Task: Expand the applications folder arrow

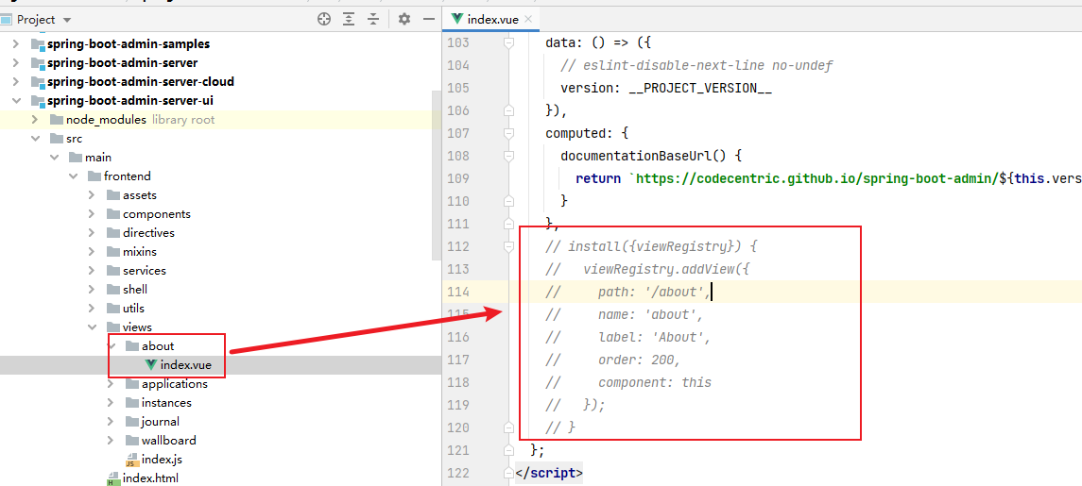Action: (x=111, y=384)
